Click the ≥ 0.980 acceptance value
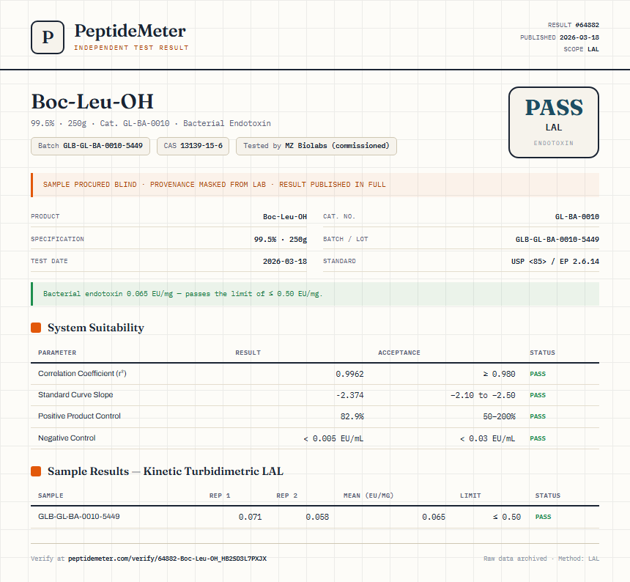The height and width of the screenshot is (582, 630). [499, 374]
